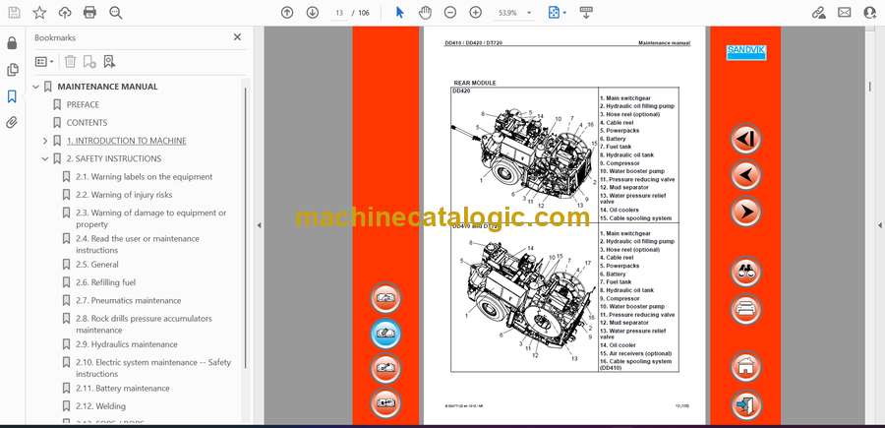
Task: Click the round printer button on page
Action: pyautogui.click(x=745, y=309)
